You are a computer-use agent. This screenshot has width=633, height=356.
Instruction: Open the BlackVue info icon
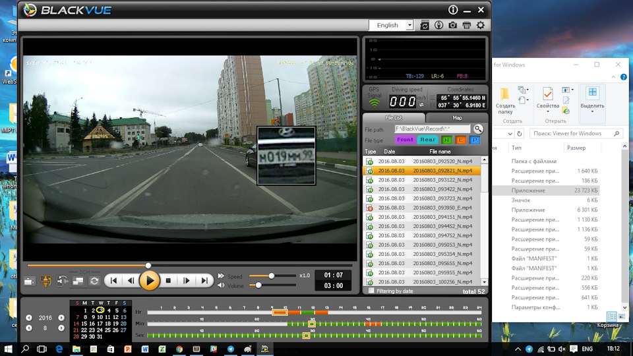453,10
